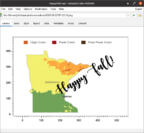Open the Options menu
Screen dimensions: 144x133
coord(28,9)
